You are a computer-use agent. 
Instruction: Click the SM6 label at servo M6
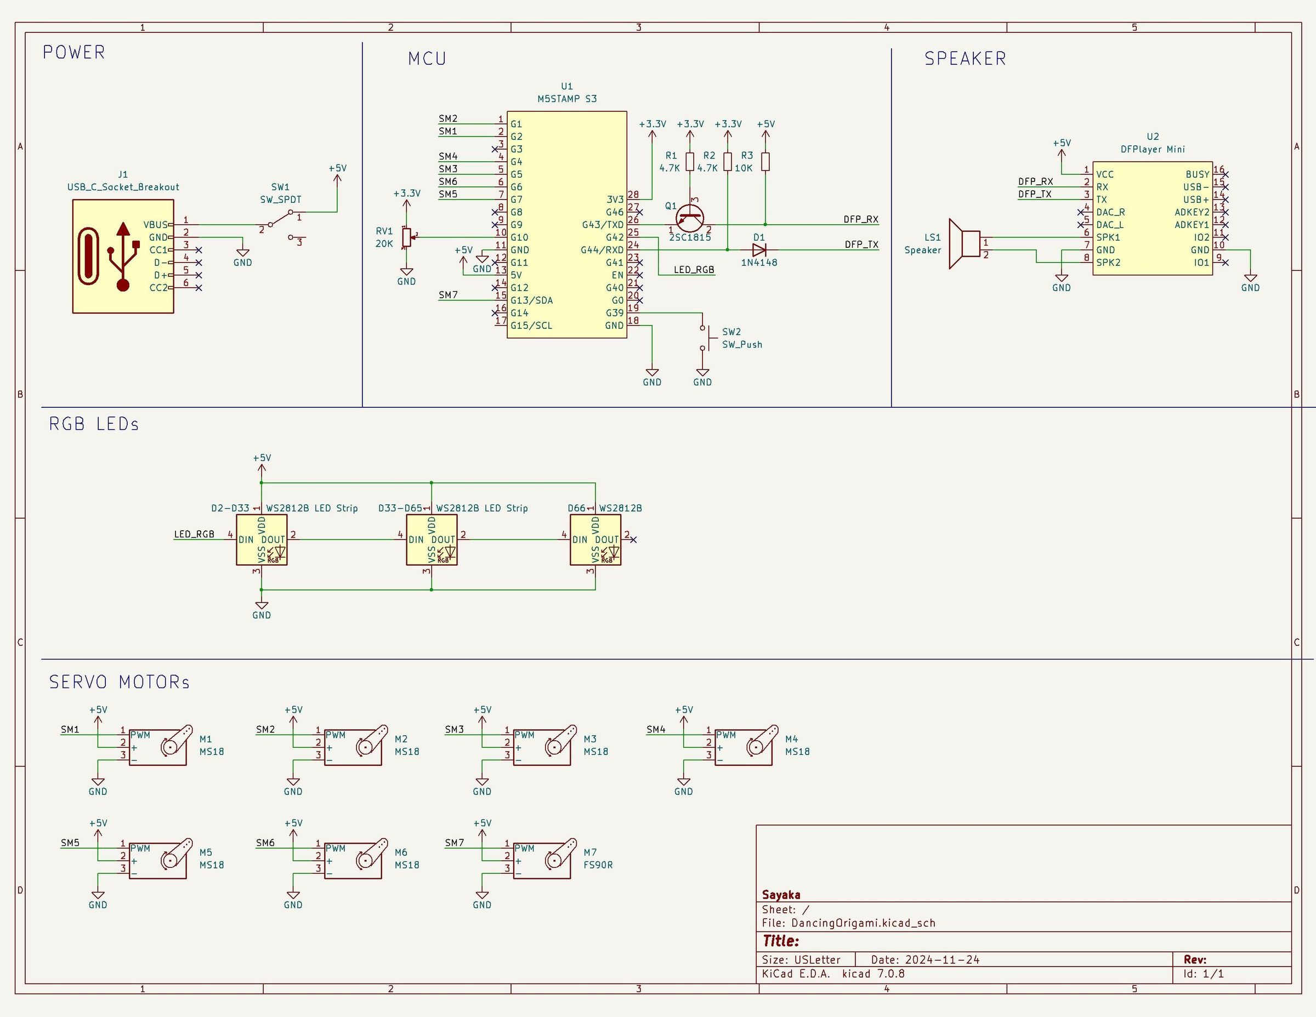[x=265, y=843]
